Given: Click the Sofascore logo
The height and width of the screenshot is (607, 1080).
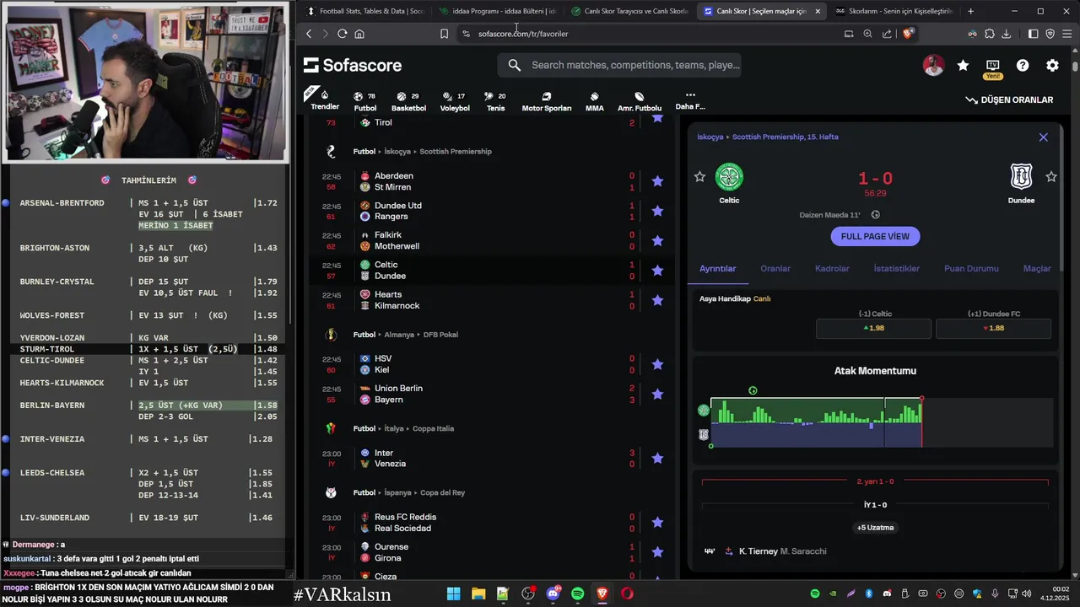Looking at the screenshot, I should (353, 65).
